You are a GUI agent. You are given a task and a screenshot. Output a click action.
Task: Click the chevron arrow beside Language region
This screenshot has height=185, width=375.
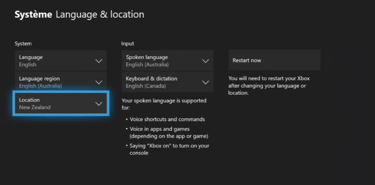98,82
